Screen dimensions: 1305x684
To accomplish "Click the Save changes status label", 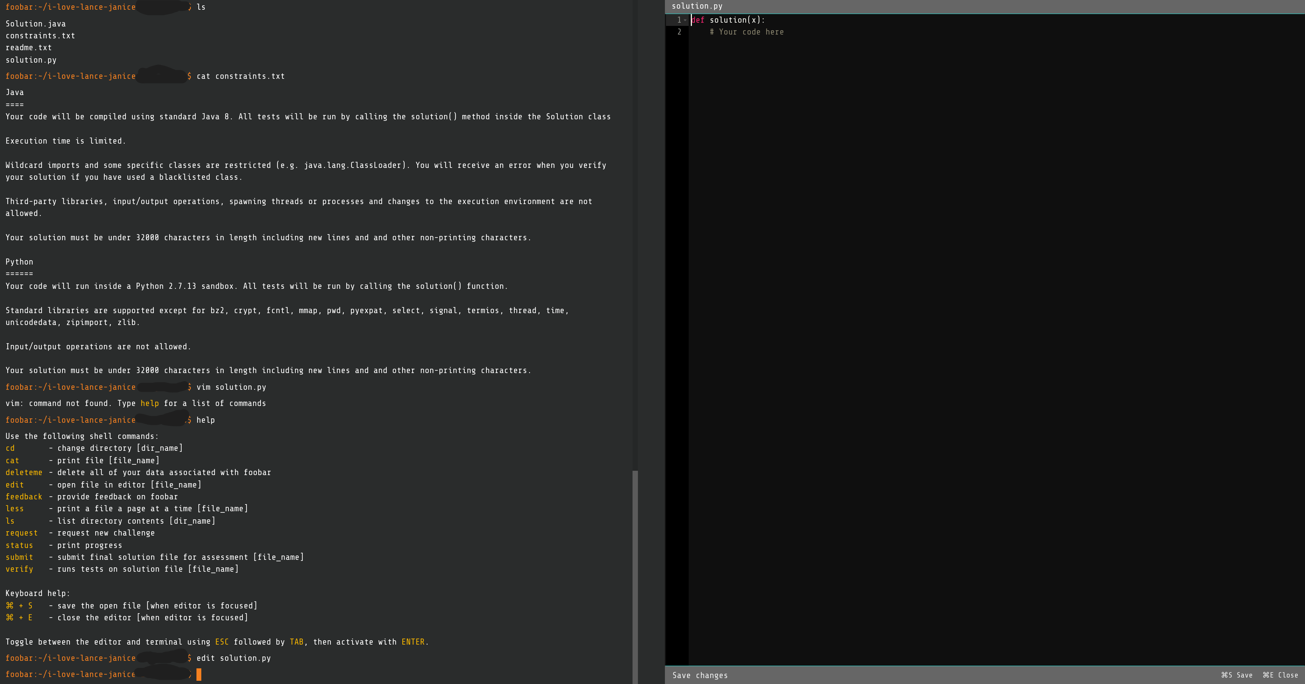I will [x=700, y=675].
